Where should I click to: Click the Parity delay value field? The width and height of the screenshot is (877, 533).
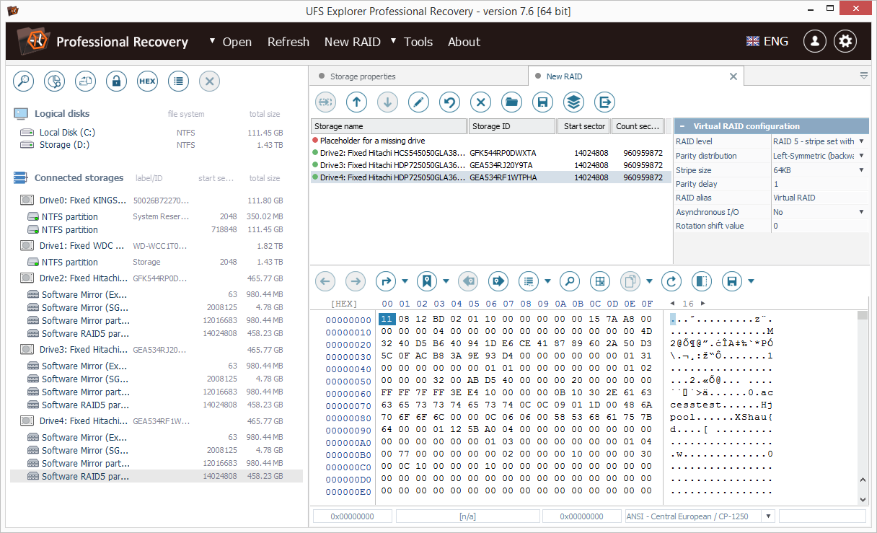coord(819,184)
